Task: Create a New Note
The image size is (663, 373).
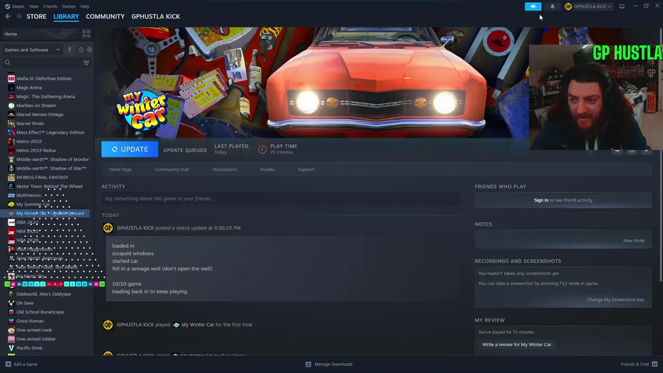Action: (x=633, y=240)
